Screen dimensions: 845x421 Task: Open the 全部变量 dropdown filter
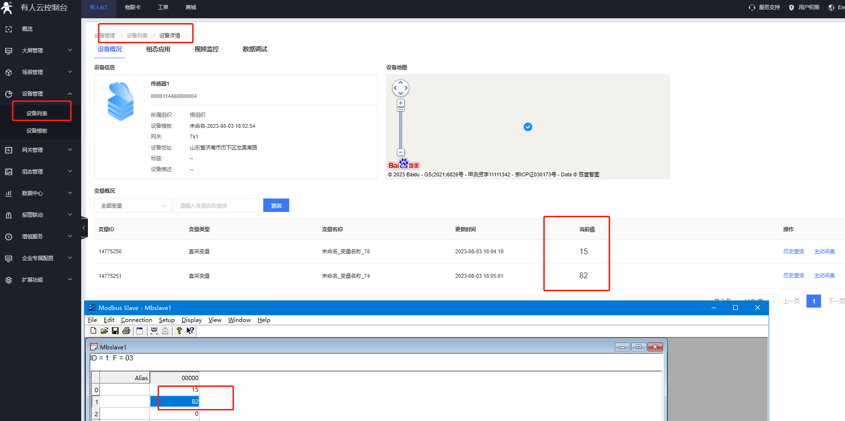coord(133,206)
